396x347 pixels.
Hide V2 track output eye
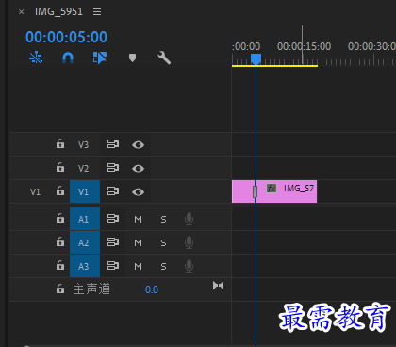138,169
